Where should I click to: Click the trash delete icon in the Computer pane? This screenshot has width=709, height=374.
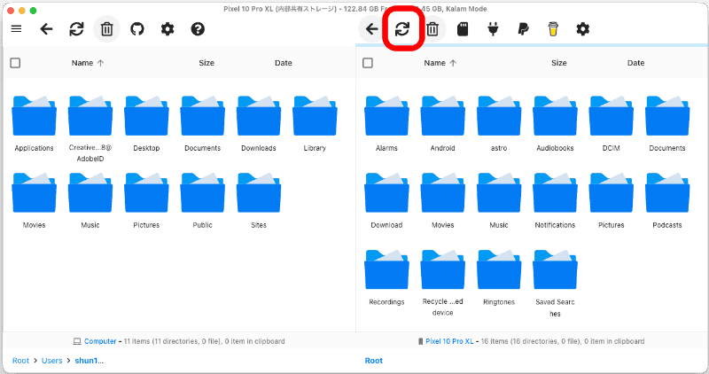(x=106, y=29)
